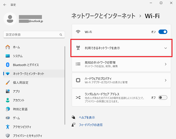176x139 pixels.
Task: Click ネットワークの追加、削除、編集 description text
Action: tap(101, 66)
